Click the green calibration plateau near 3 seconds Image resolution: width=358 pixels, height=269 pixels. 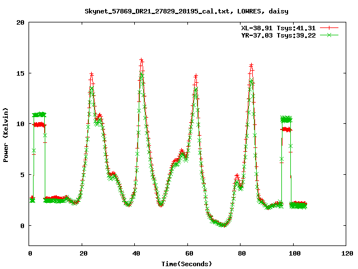pyautogui.click(x=39, y=114)
